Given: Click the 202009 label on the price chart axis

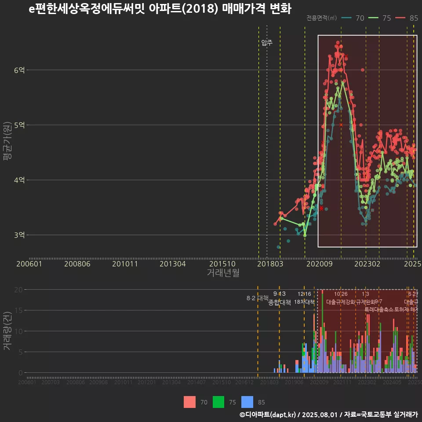Looking at the screenshot, I should pos(320,264).
